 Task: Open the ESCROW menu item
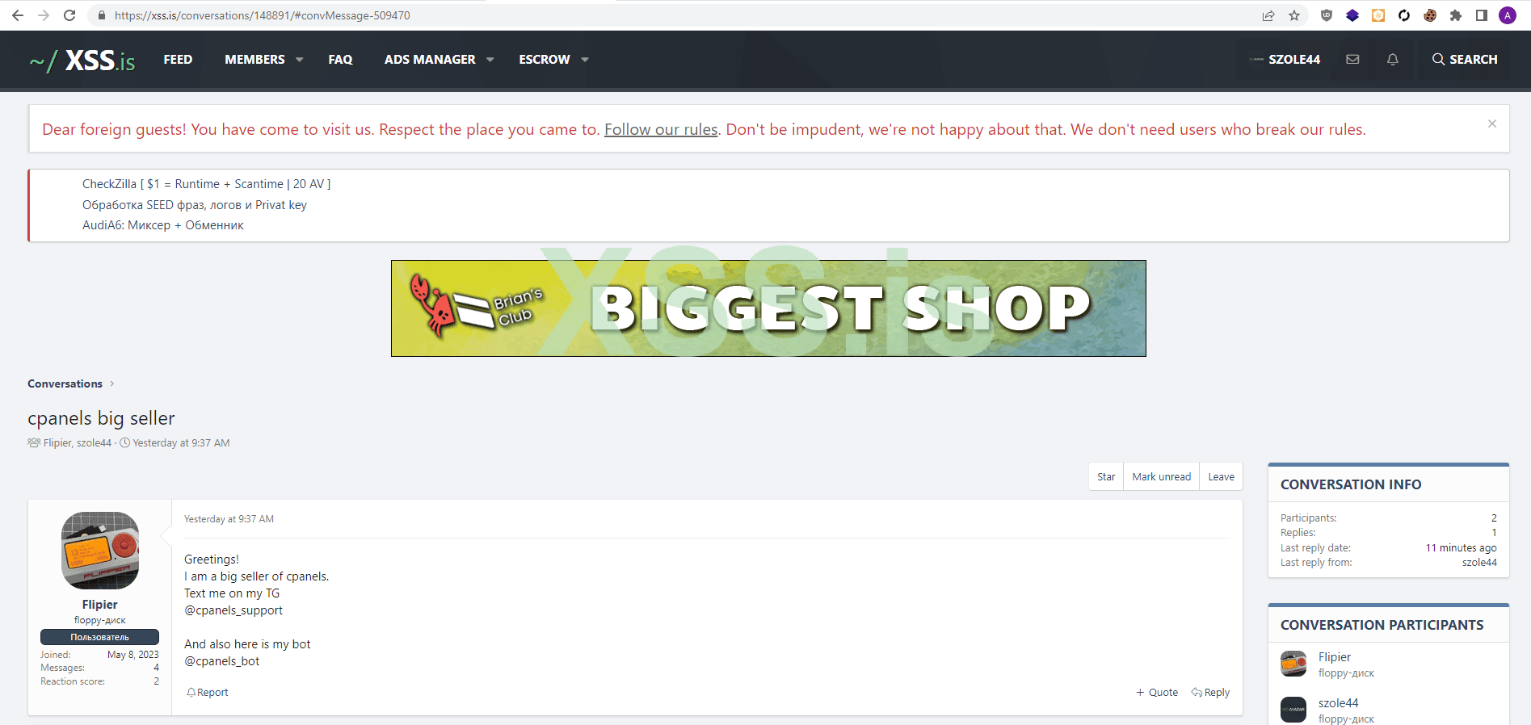point(545,60)
